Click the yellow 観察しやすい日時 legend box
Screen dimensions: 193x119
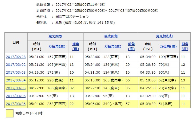coord(9,113)
